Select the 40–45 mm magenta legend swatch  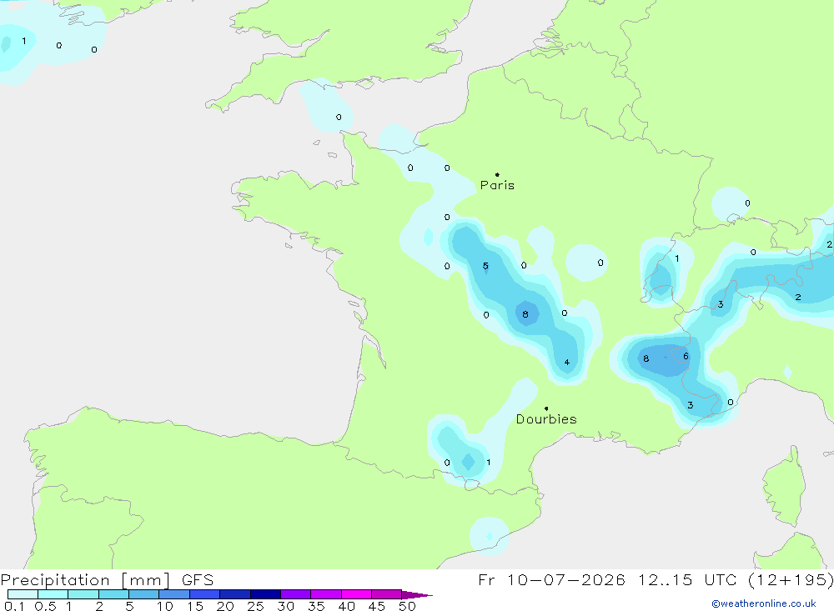pos(356,594)
